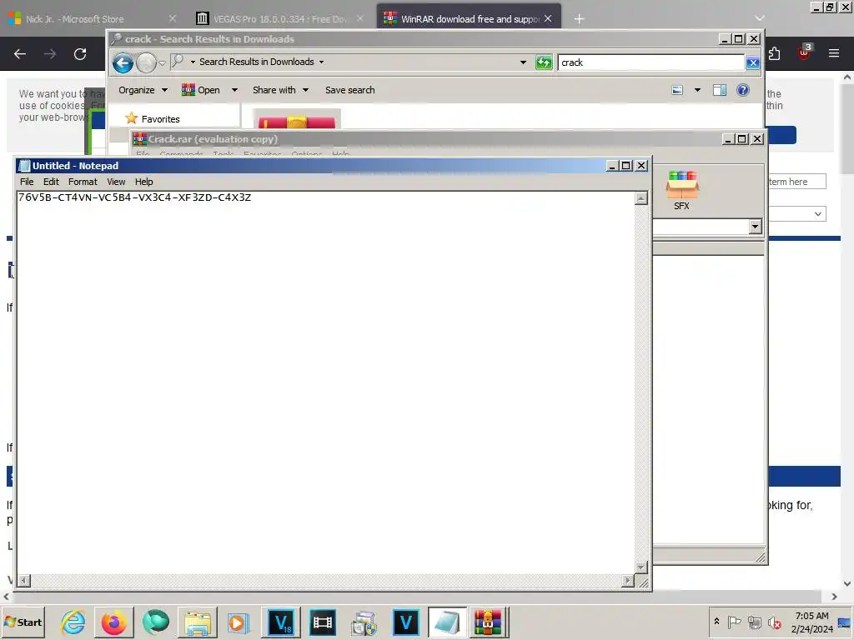Click the film strip taskbar icon
854x640 pixels.
(323, 622)
